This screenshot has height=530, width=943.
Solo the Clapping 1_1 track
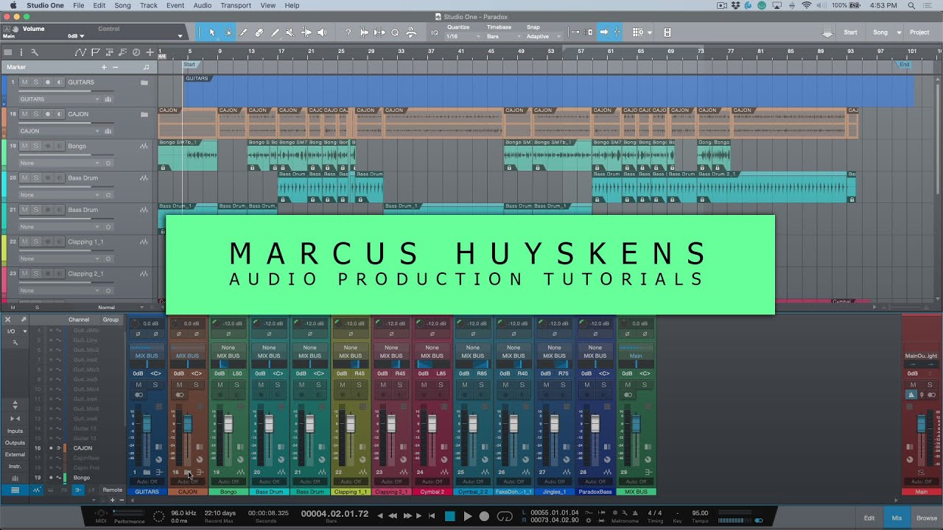[x=36, y=241]
